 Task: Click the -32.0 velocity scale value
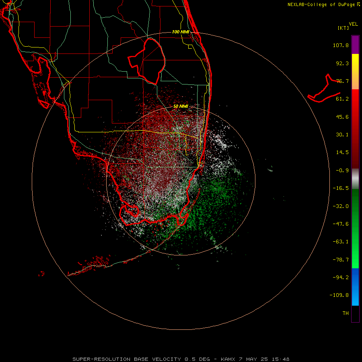(x=341, y=206)
